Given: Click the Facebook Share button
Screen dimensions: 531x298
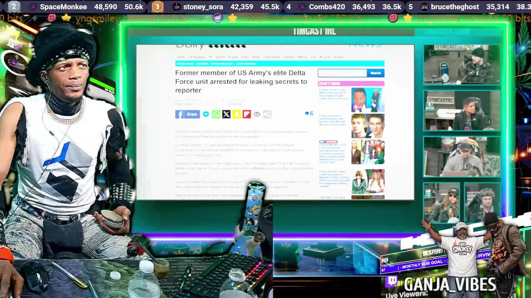Looking at the screenshot, I should pos(188,114).
